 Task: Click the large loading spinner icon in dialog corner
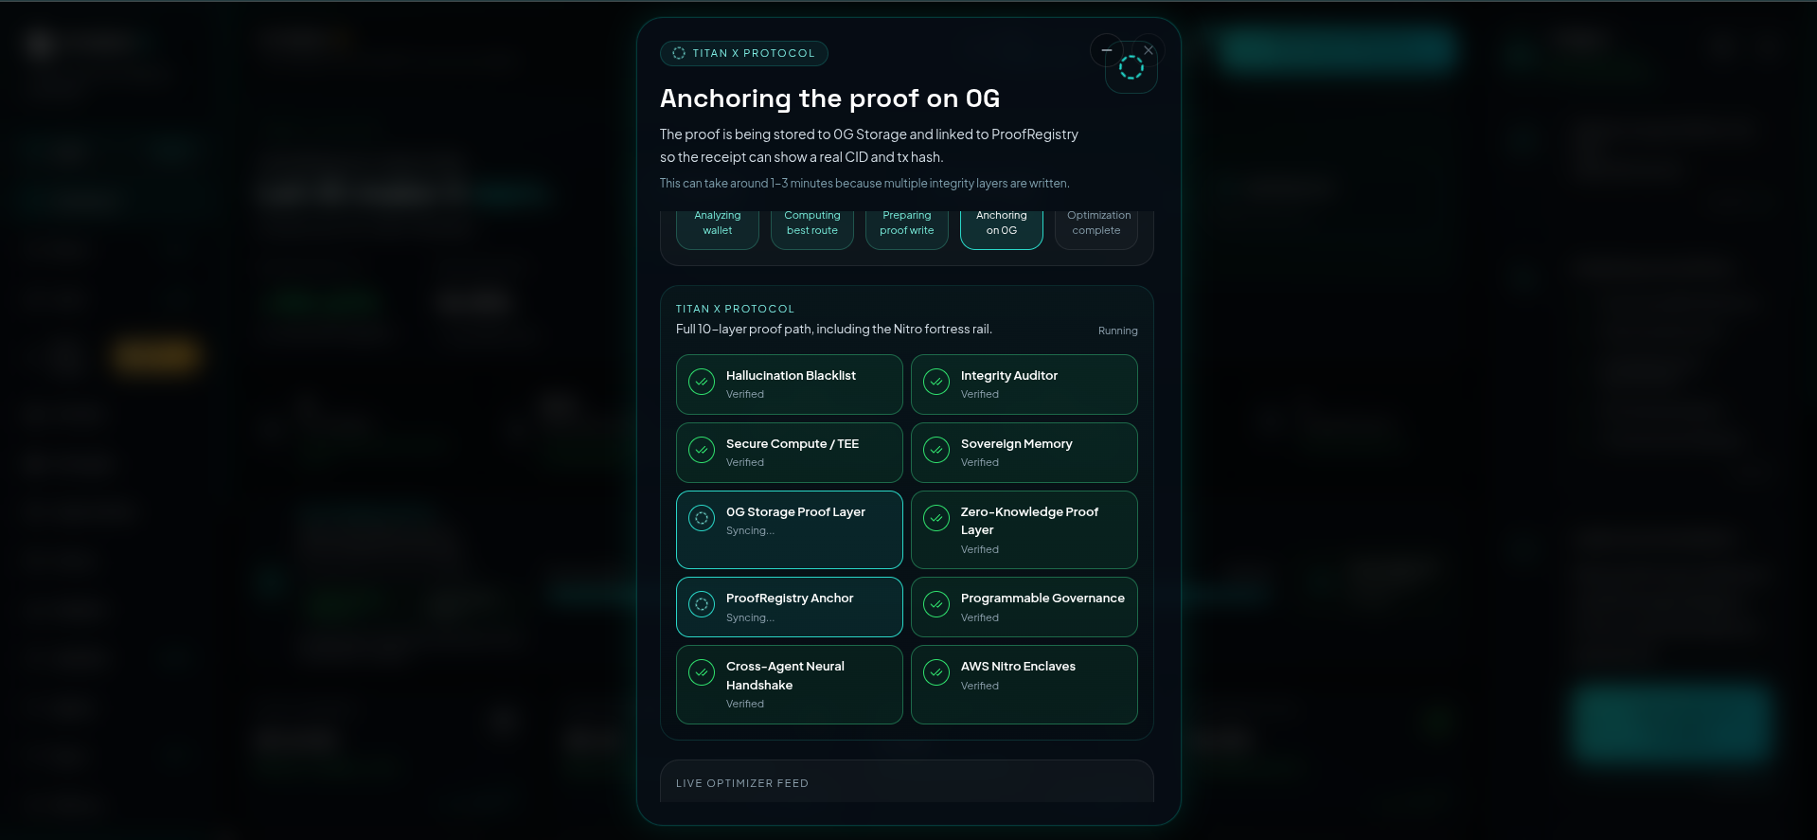coord(1131,67)
